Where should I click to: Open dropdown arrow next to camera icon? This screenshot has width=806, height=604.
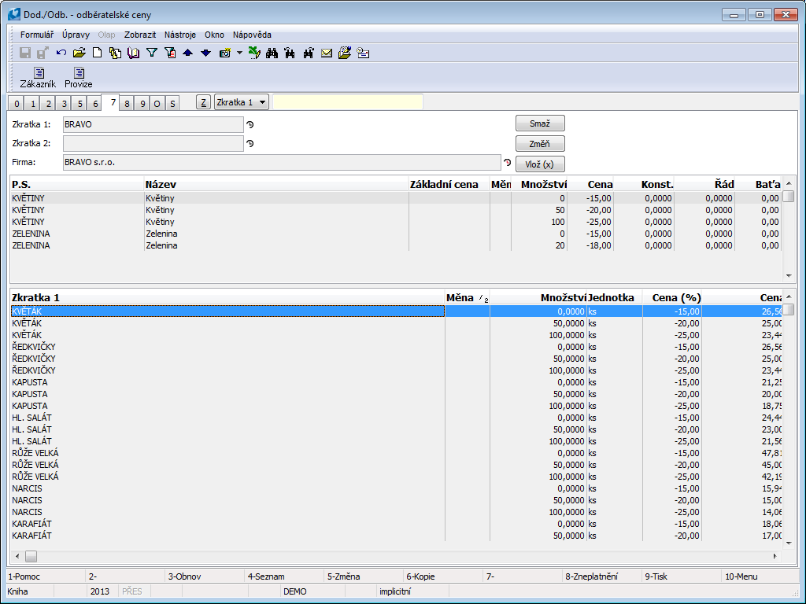[239, 53]
